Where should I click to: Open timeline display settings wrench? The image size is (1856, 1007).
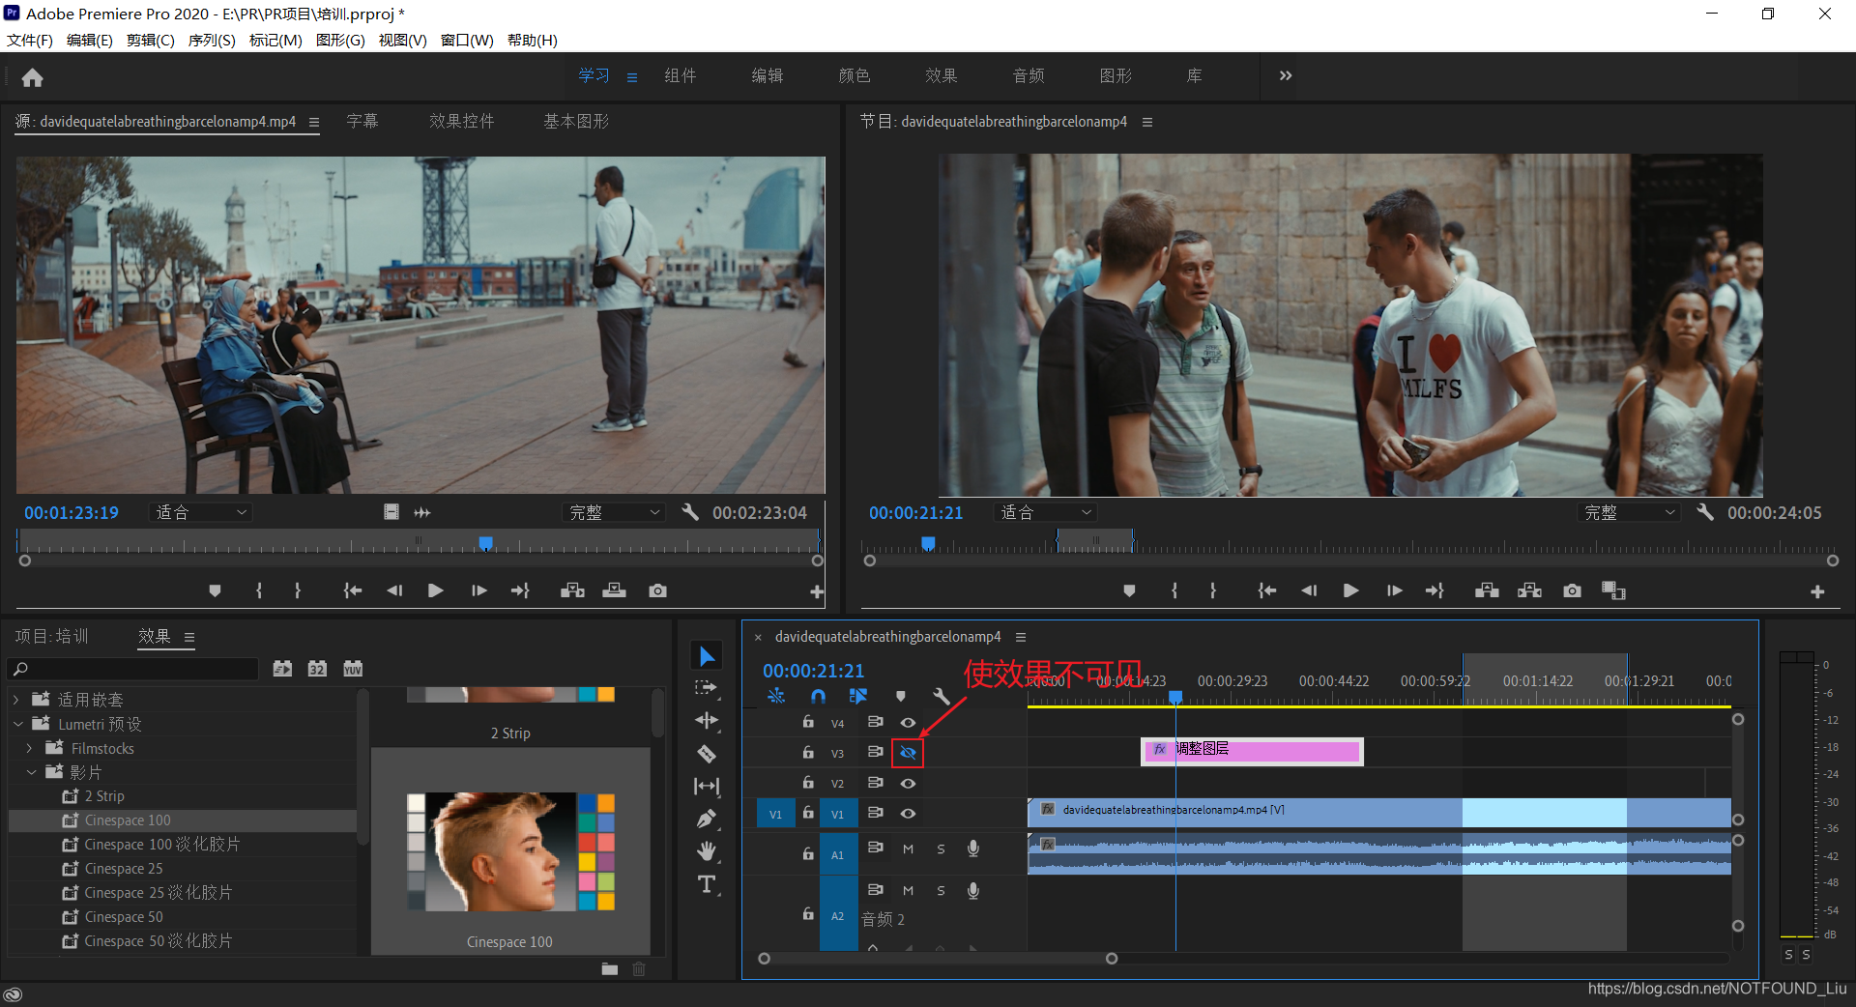(x=941, y=696)
